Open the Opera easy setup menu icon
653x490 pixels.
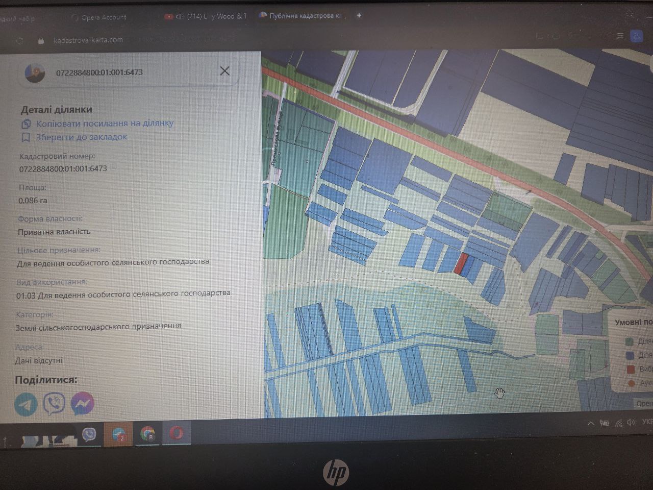coord(620,36)
